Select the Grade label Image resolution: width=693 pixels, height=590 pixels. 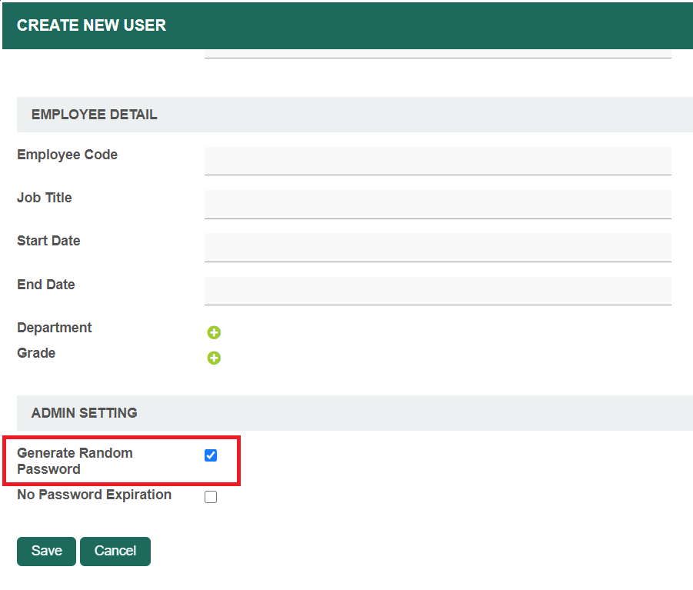[x=36, y=353]
